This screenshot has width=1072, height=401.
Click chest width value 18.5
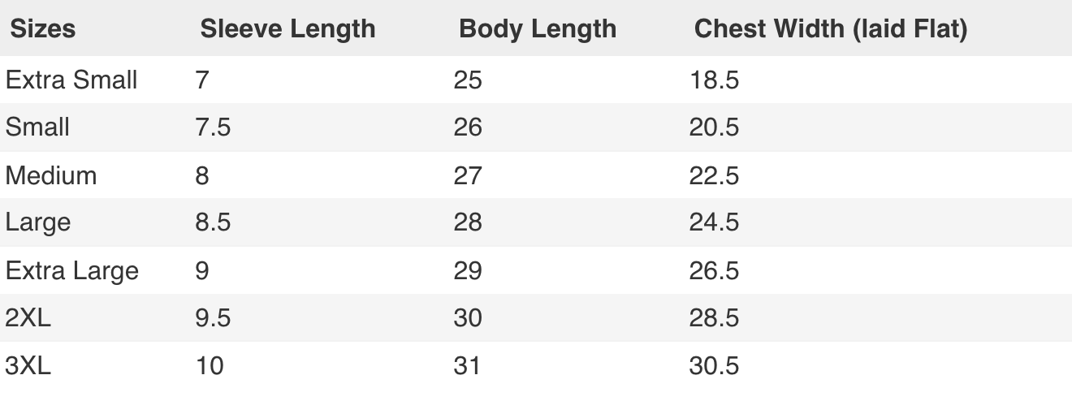click(714, 80)
